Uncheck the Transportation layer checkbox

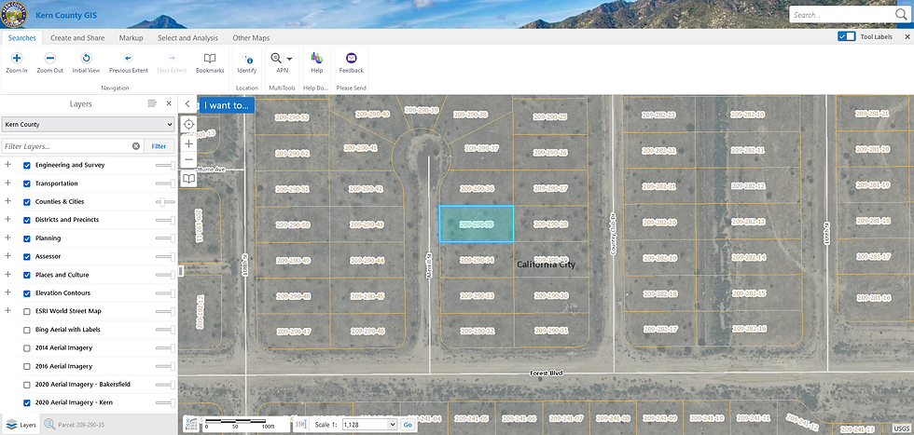click(27, 184)
